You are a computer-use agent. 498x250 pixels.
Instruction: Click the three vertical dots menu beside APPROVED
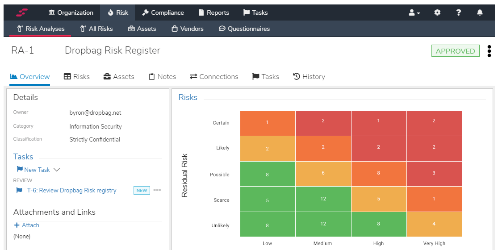coord(490,51)
